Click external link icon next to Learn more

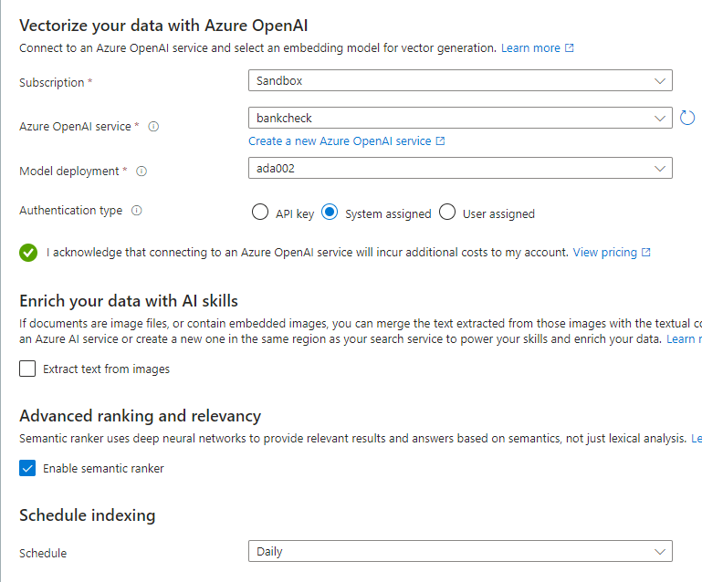[569, 47]
